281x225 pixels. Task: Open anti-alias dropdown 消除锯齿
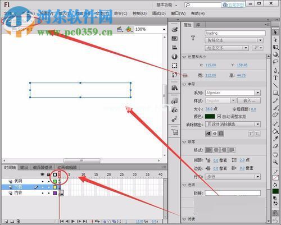click(233, 124)
